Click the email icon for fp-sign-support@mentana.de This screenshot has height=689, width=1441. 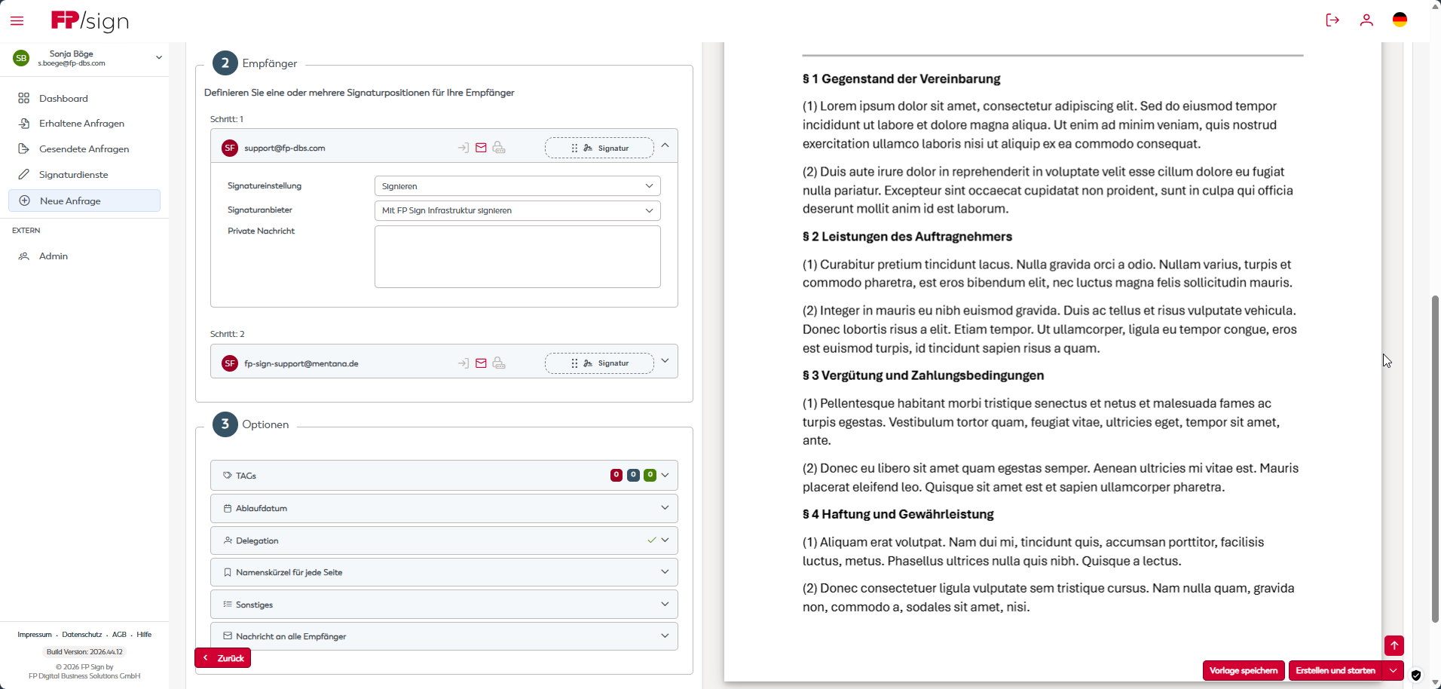tap(481, 363)
